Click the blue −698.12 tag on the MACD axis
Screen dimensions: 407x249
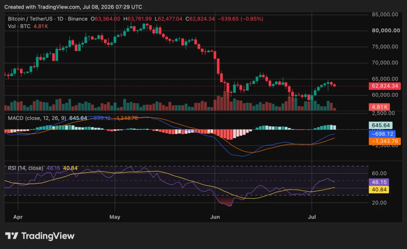[x=382, y=134]
